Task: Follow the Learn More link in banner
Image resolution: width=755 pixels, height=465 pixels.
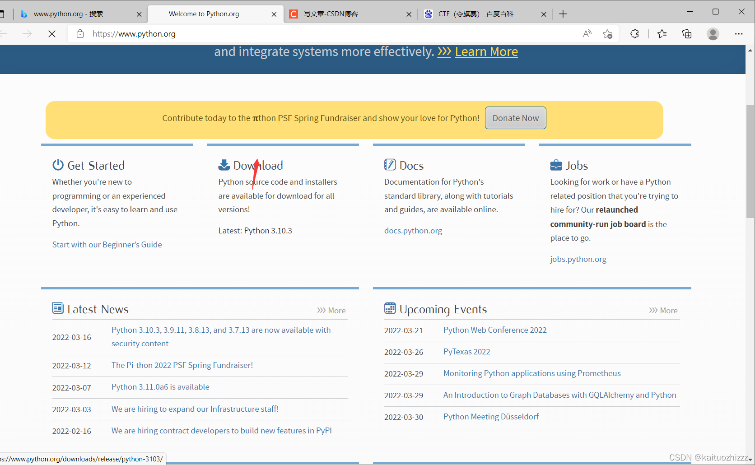Action: point(486,52)
